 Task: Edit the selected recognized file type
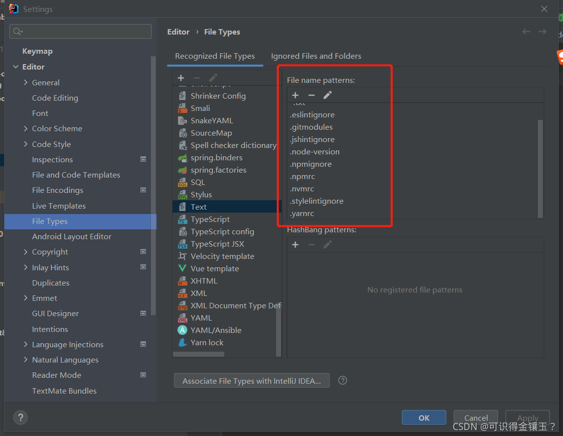213,78
